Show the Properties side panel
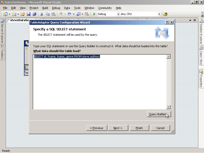 point(201,79)
